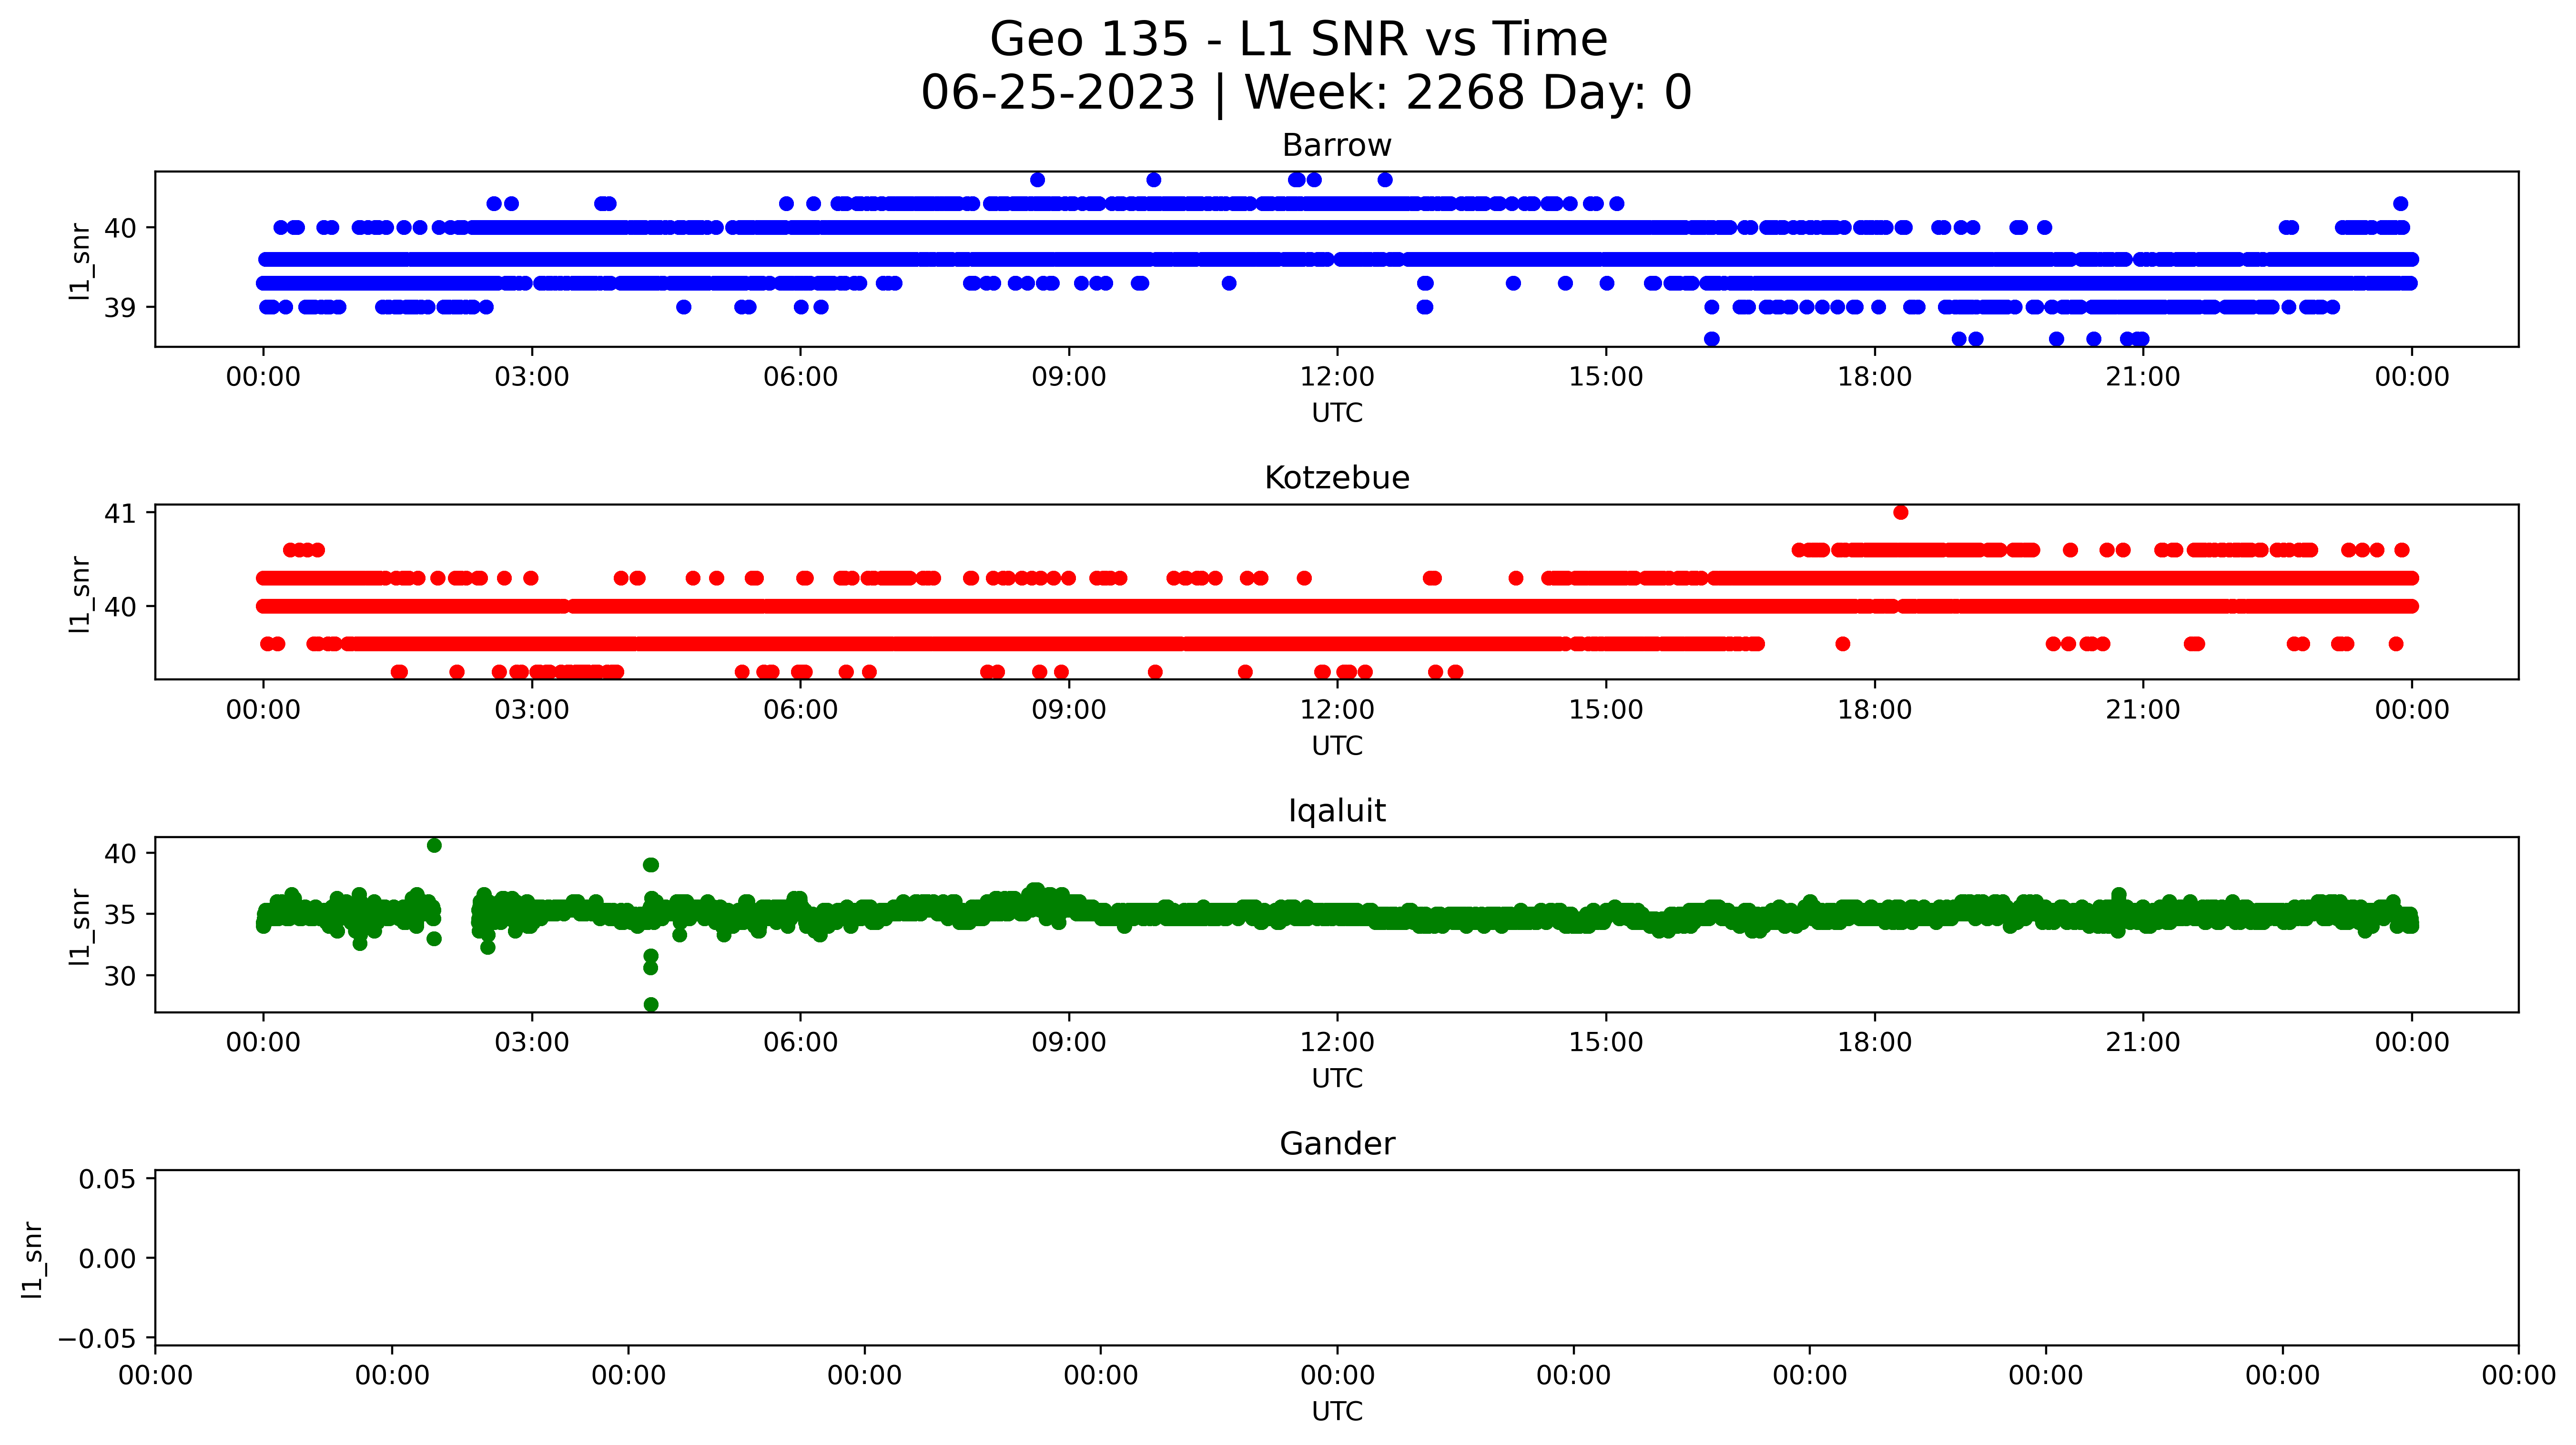Click the '06:00' tick on the Iqaluit x-axis
The image size is (2576, 1445).
[801, 1043]
